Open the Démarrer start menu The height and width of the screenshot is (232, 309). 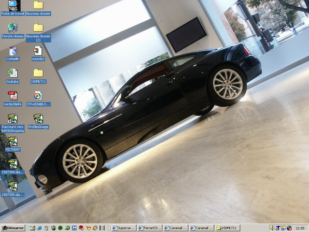(x=13, y=228)
